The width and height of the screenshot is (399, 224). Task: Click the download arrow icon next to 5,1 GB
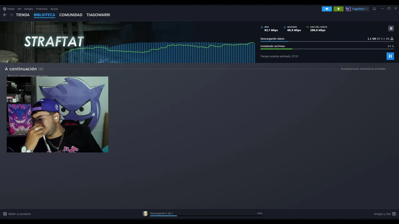point(392,39)
